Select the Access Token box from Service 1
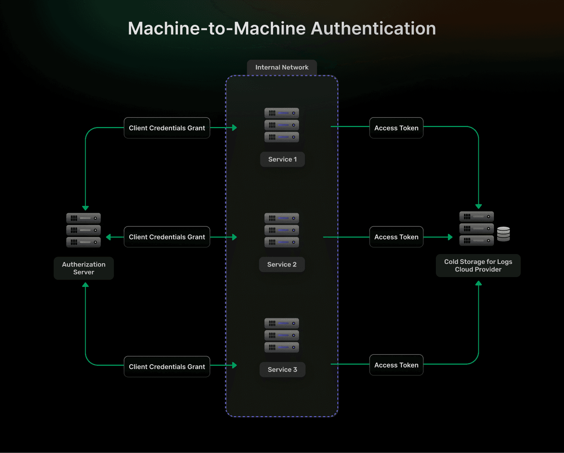Image resolution: width=564 pixels, height=453 pixels. (396, 128)
